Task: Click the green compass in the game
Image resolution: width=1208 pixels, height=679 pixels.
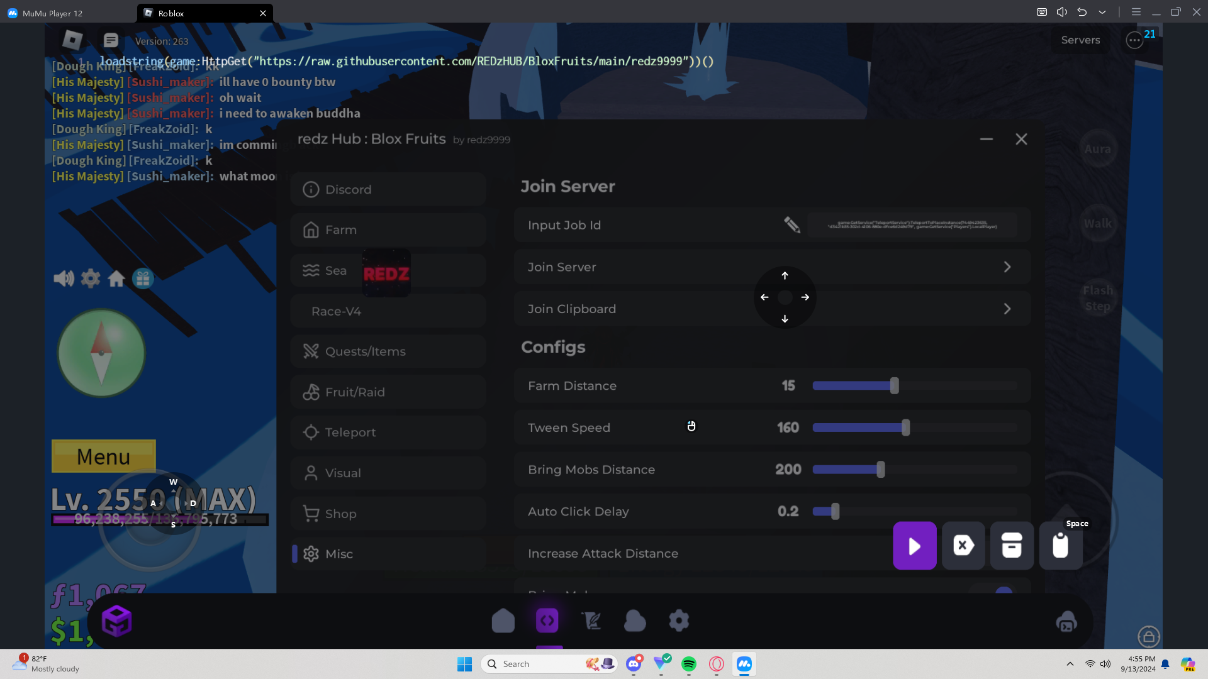Action: click(101, 353)
